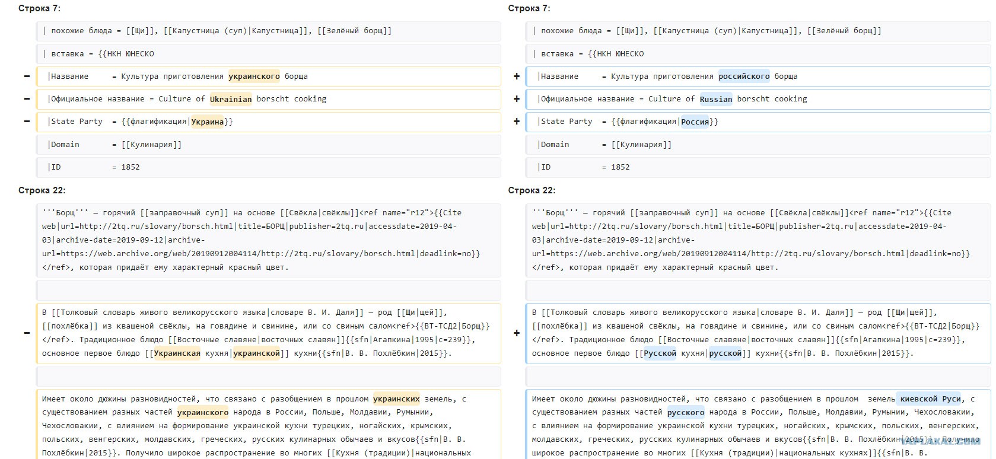This screenshot has height=459, width=996.
Task: Click the highlighted "украинской" after "Украинская кухня|"
Action: tap(256, 353)
